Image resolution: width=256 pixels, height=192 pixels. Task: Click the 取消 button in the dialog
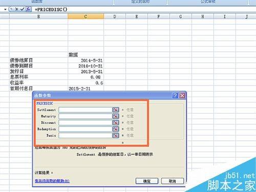173,181
